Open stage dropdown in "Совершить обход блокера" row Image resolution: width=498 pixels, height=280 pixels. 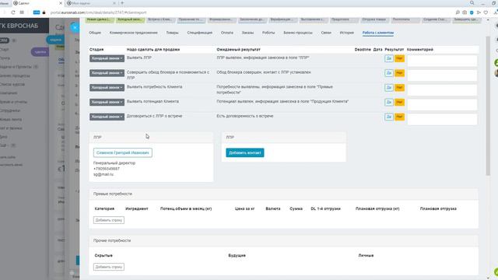click(107, 73)
